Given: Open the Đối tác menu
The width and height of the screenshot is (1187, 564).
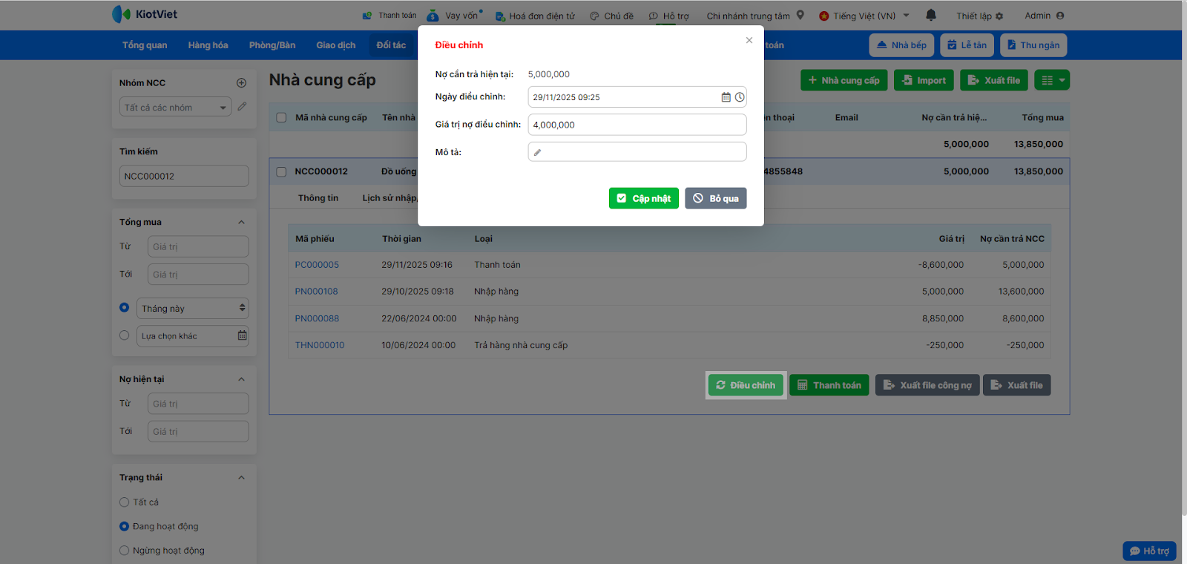Looking at the screenshot, I should click(x=391, y=45).
